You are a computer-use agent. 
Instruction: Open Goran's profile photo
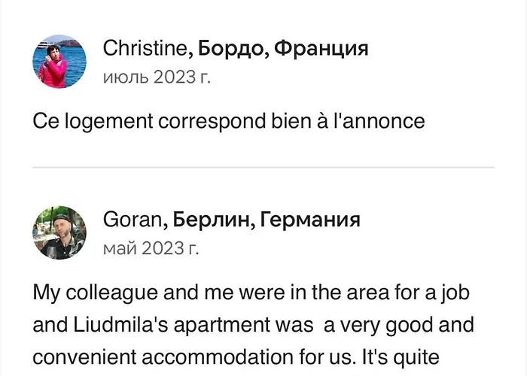point(59,232)
